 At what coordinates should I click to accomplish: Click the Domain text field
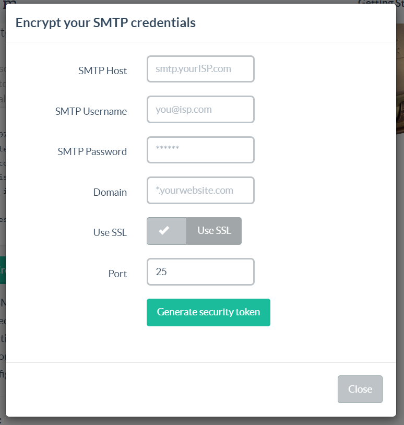200,190
